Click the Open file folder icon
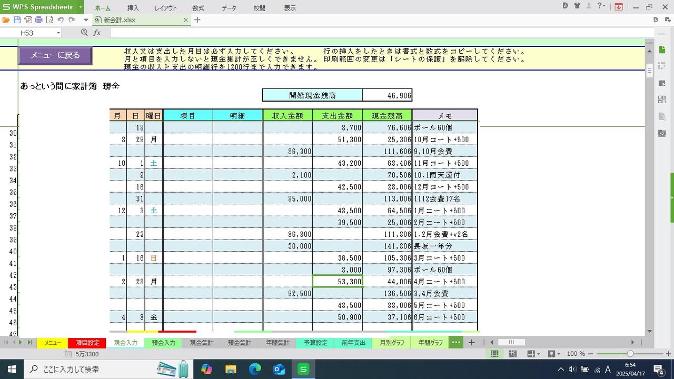Screen dimensions: 674x379 coord(6,20)
